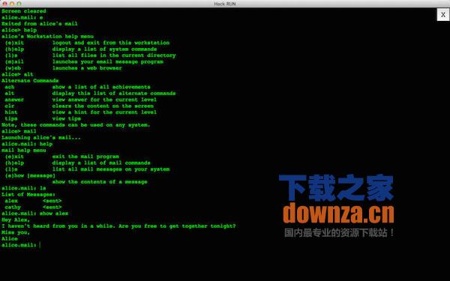Select the 'alex <sent>' message entry
The height and width of the screenshot is (281, 450).
coord(33,201)
